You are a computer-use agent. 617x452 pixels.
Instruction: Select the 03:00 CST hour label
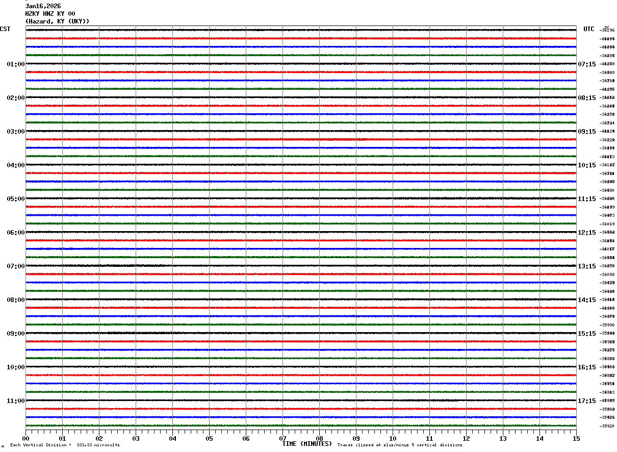pyautogui.click(x=16, y=132)
